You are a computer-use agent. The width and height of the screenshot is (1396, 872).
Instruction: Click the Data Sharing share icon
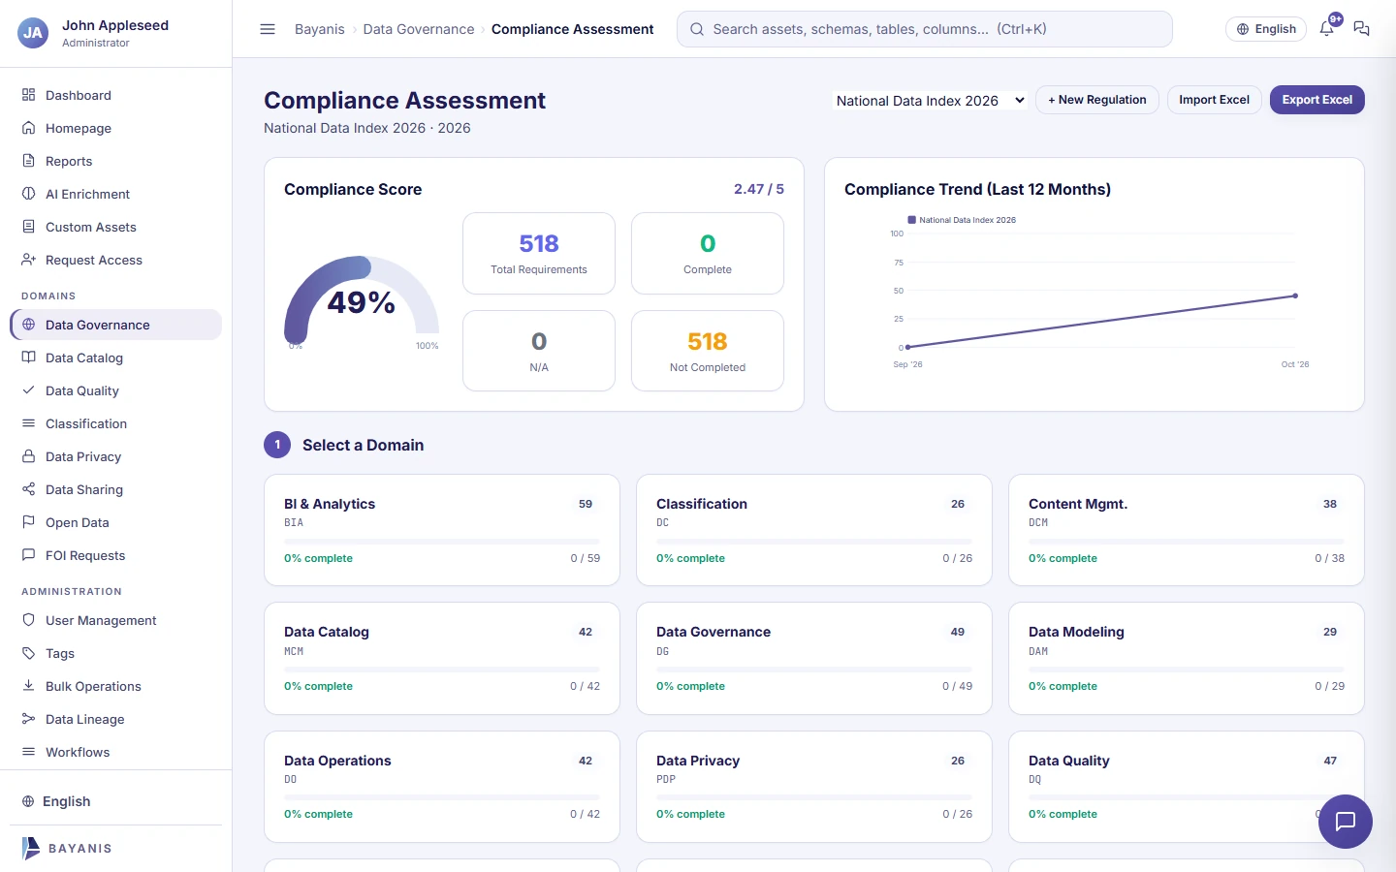[x=29, y=489]
